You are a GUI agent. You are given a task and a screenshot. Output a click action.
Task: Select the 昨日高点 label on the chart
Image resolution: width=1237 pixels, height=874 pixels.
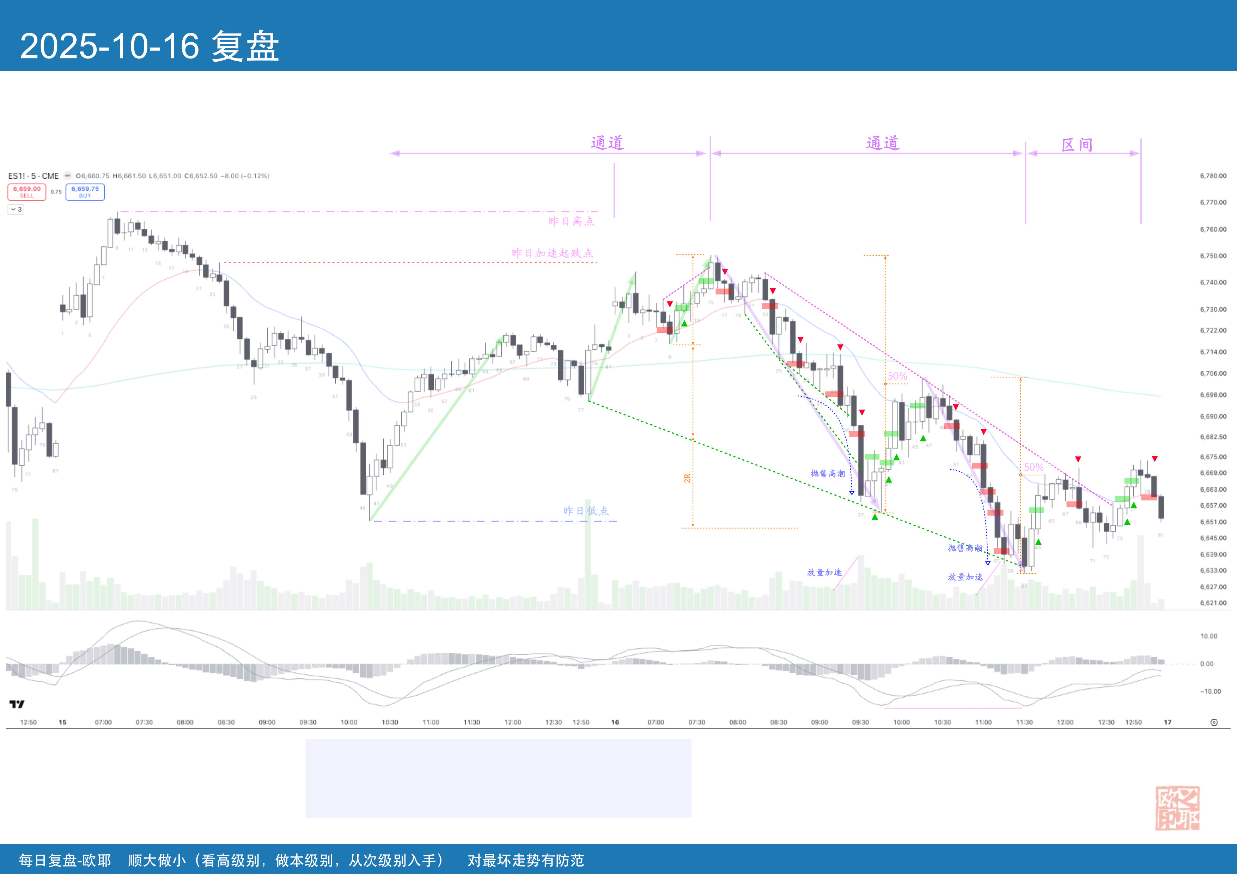[x=571, y=221]
